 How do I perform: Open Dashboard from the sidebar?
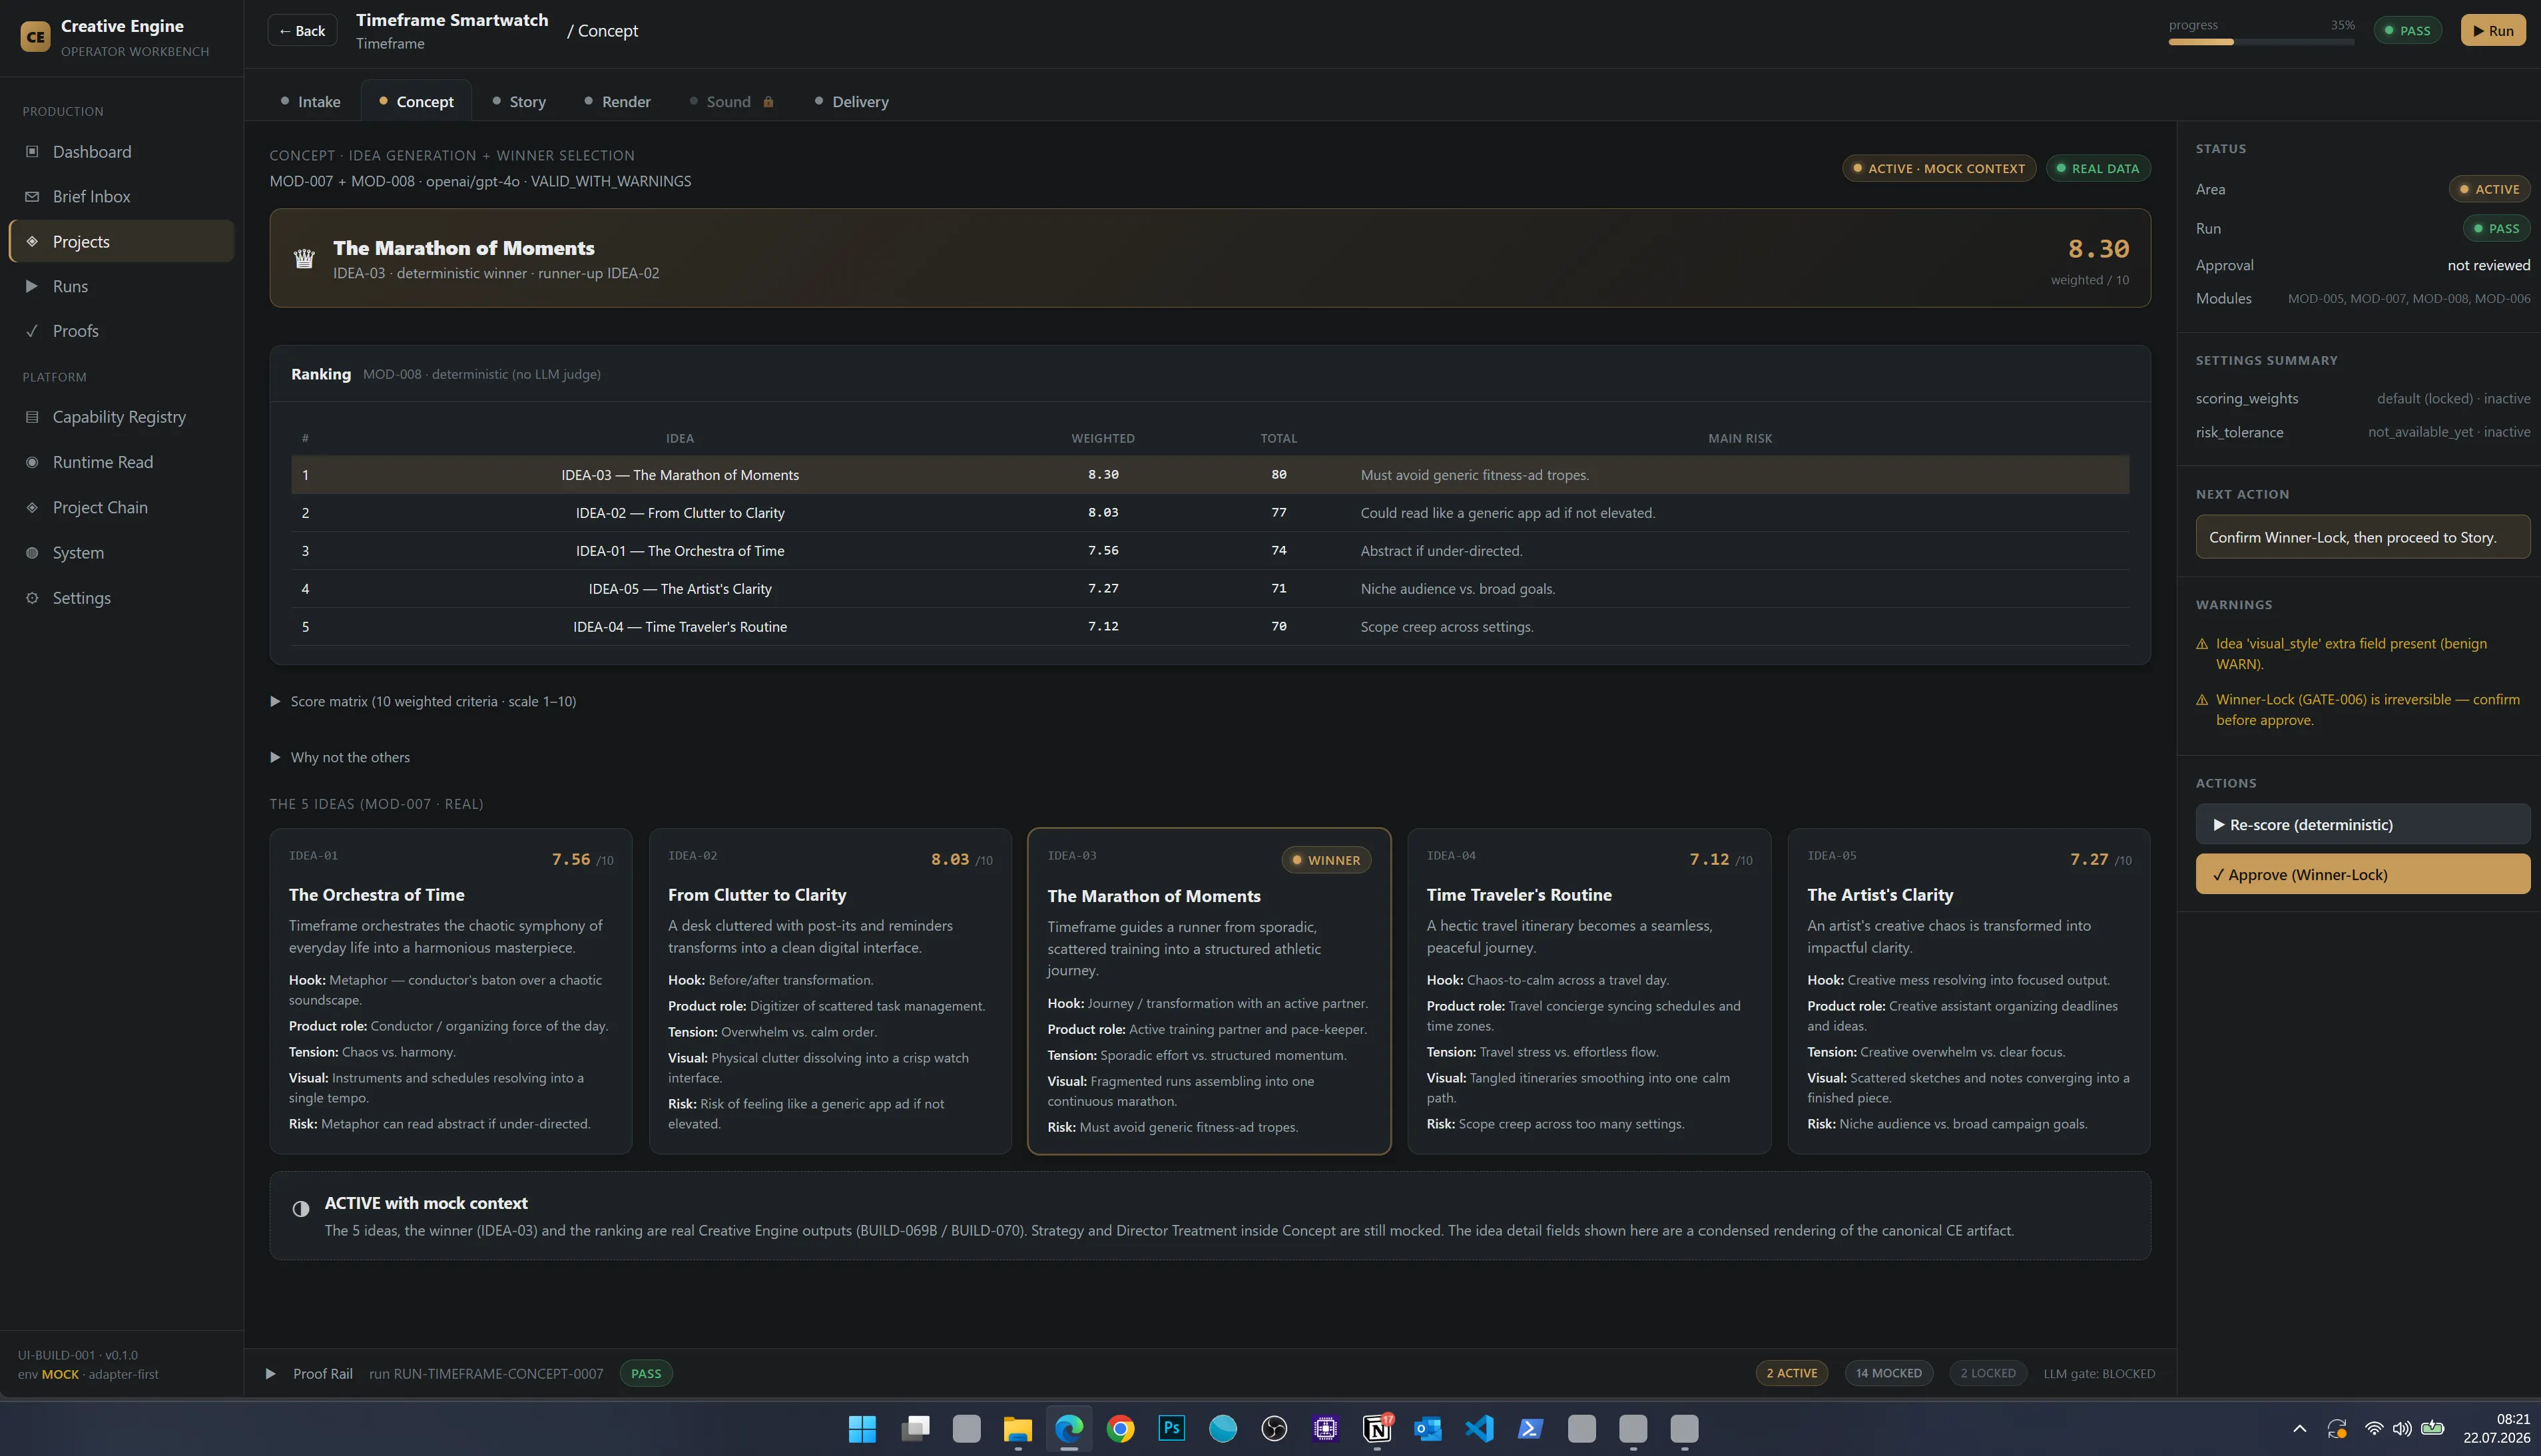(x=121, y=151)
